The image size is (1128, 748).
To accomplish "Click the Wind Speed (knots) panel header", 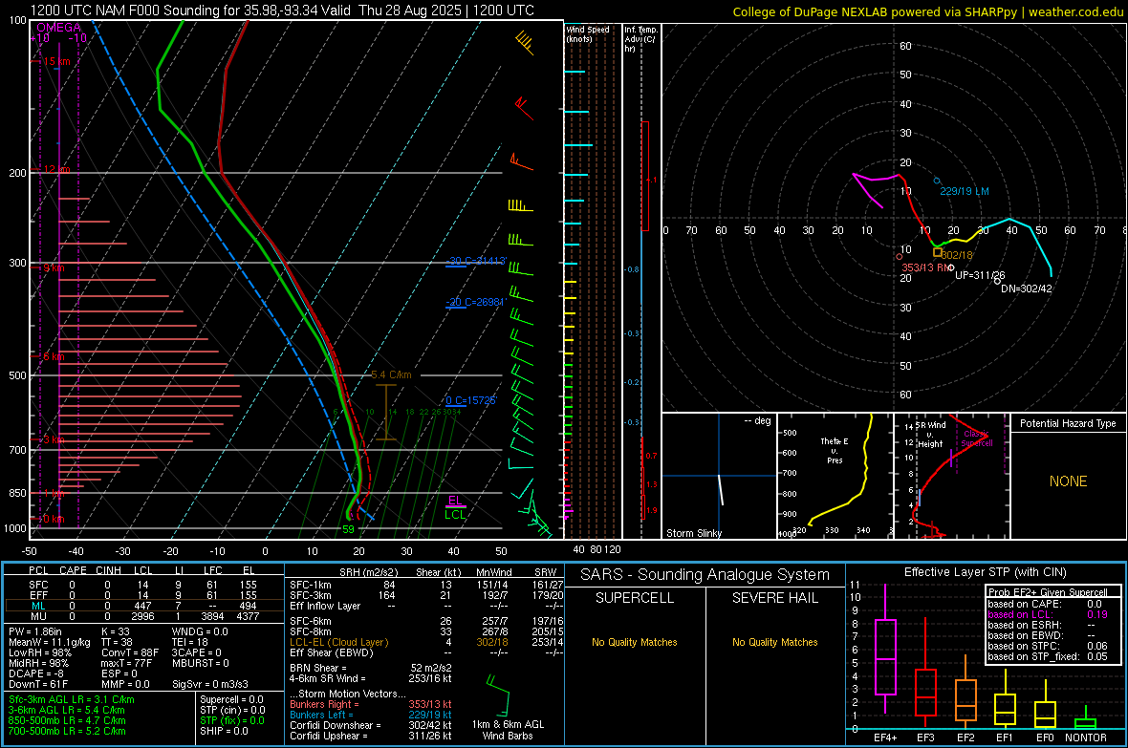I will [x=588, y=33].
